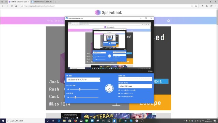Image resolution: width=218 pixels, height=123 pixels.
Task: Expand the screen capture source dropdown
Action: coord(83,80)
